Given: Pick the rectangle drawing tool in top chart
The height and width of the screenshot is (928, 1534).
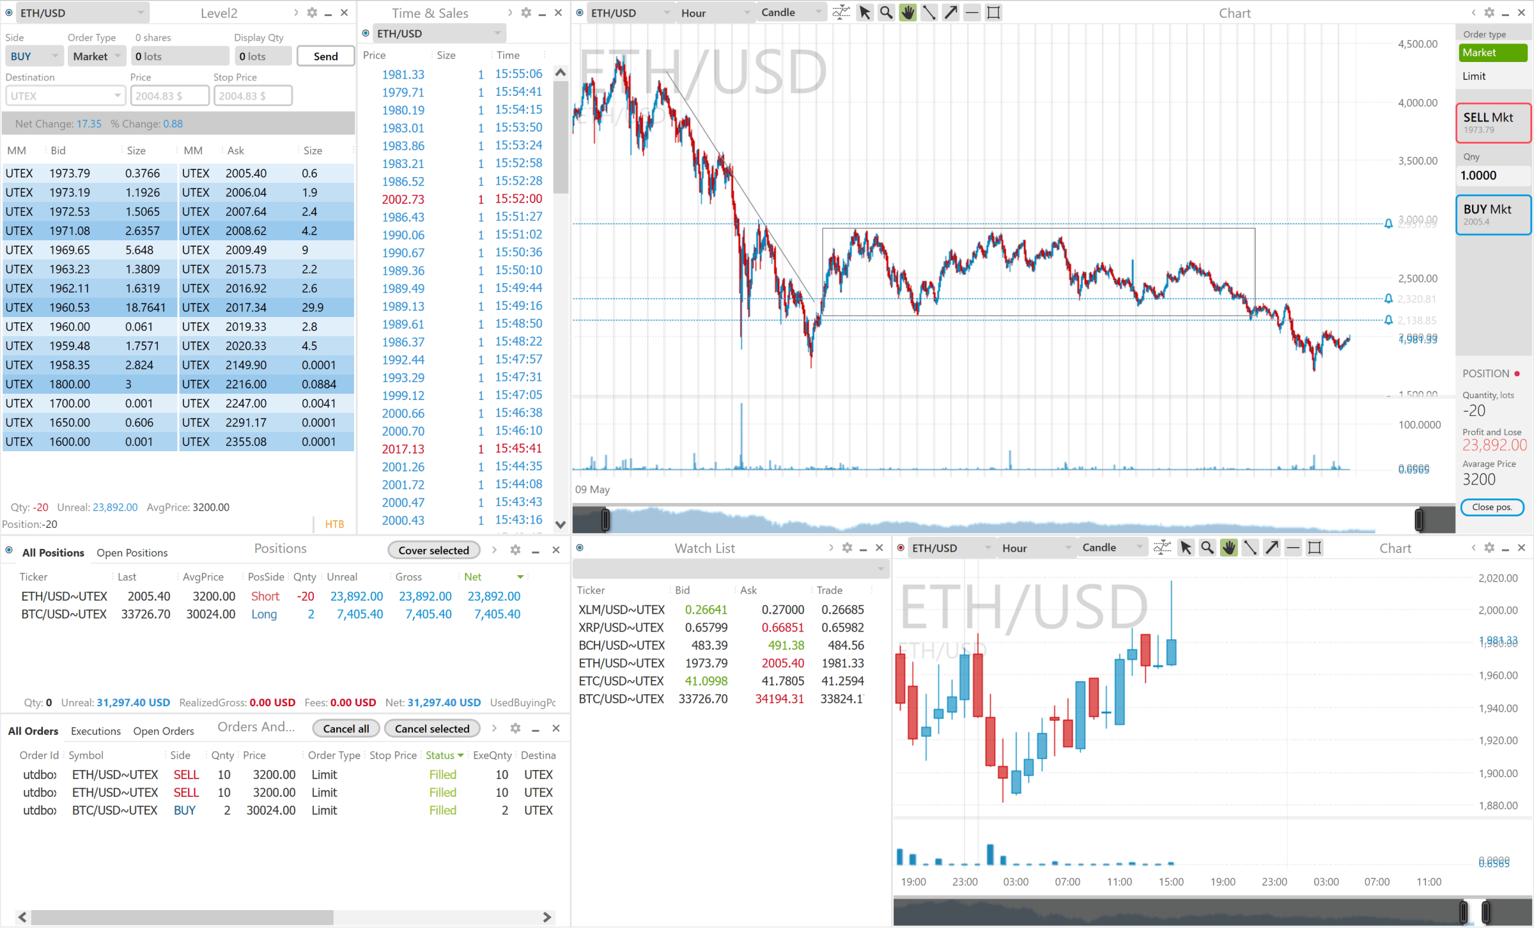Looking at the screenshot, I should (994, 13).
